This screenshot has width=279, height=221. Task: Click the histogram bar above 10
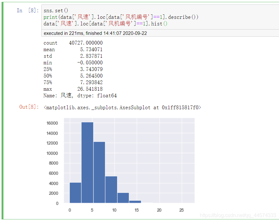[111, 190]
